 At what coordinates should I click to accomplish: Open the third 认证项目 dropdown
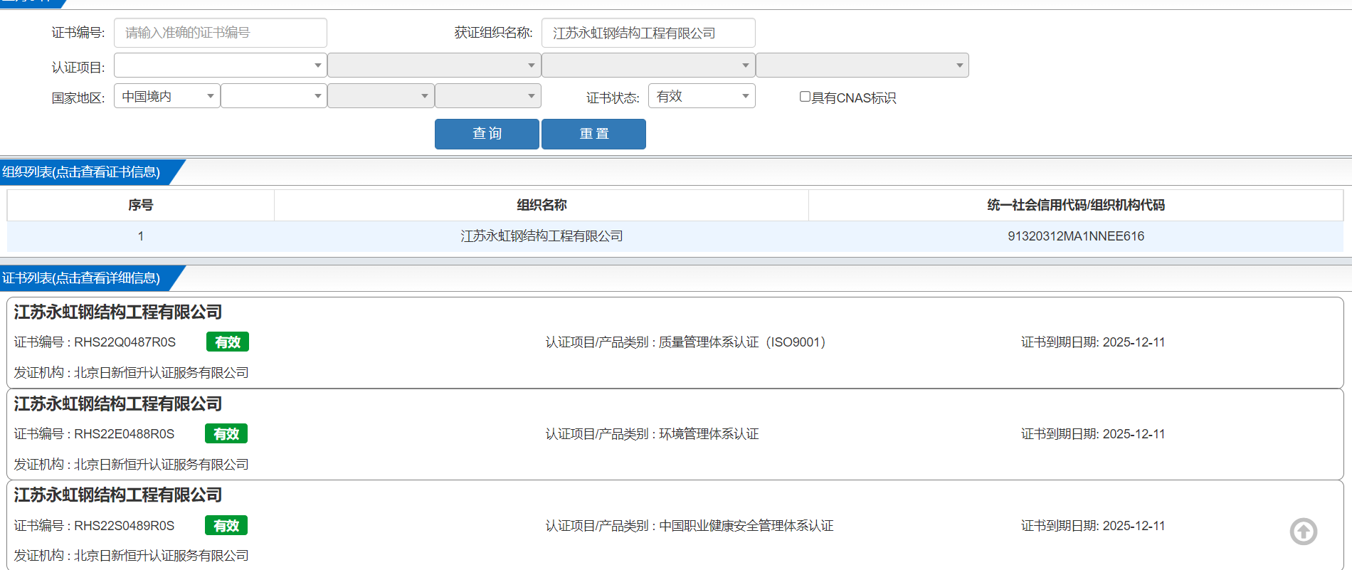pyautogui.click(x=648, y=65)
